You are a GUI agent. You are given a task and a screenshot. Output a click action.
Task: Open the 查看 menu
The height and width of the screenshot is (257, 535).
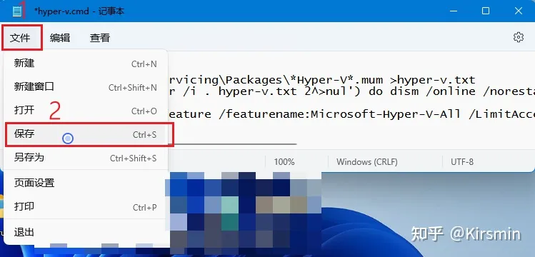(100, 38)
